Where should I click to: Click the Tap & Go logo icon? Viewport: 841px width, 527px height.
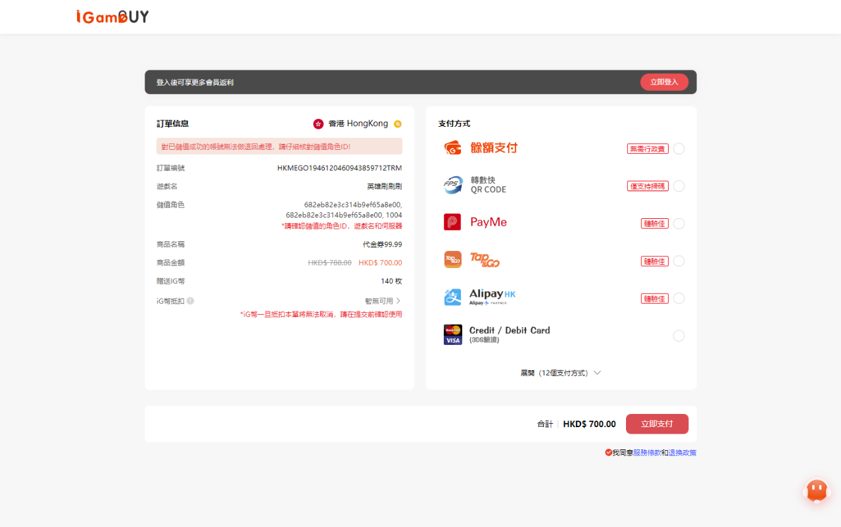(x=452, y=260)
